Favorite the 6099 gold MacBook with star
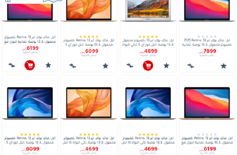 coord(106,66)
